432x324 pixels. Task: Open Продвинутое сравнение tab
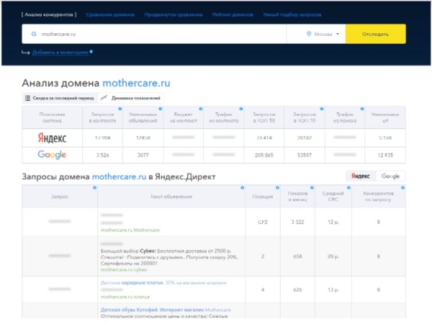174,14
